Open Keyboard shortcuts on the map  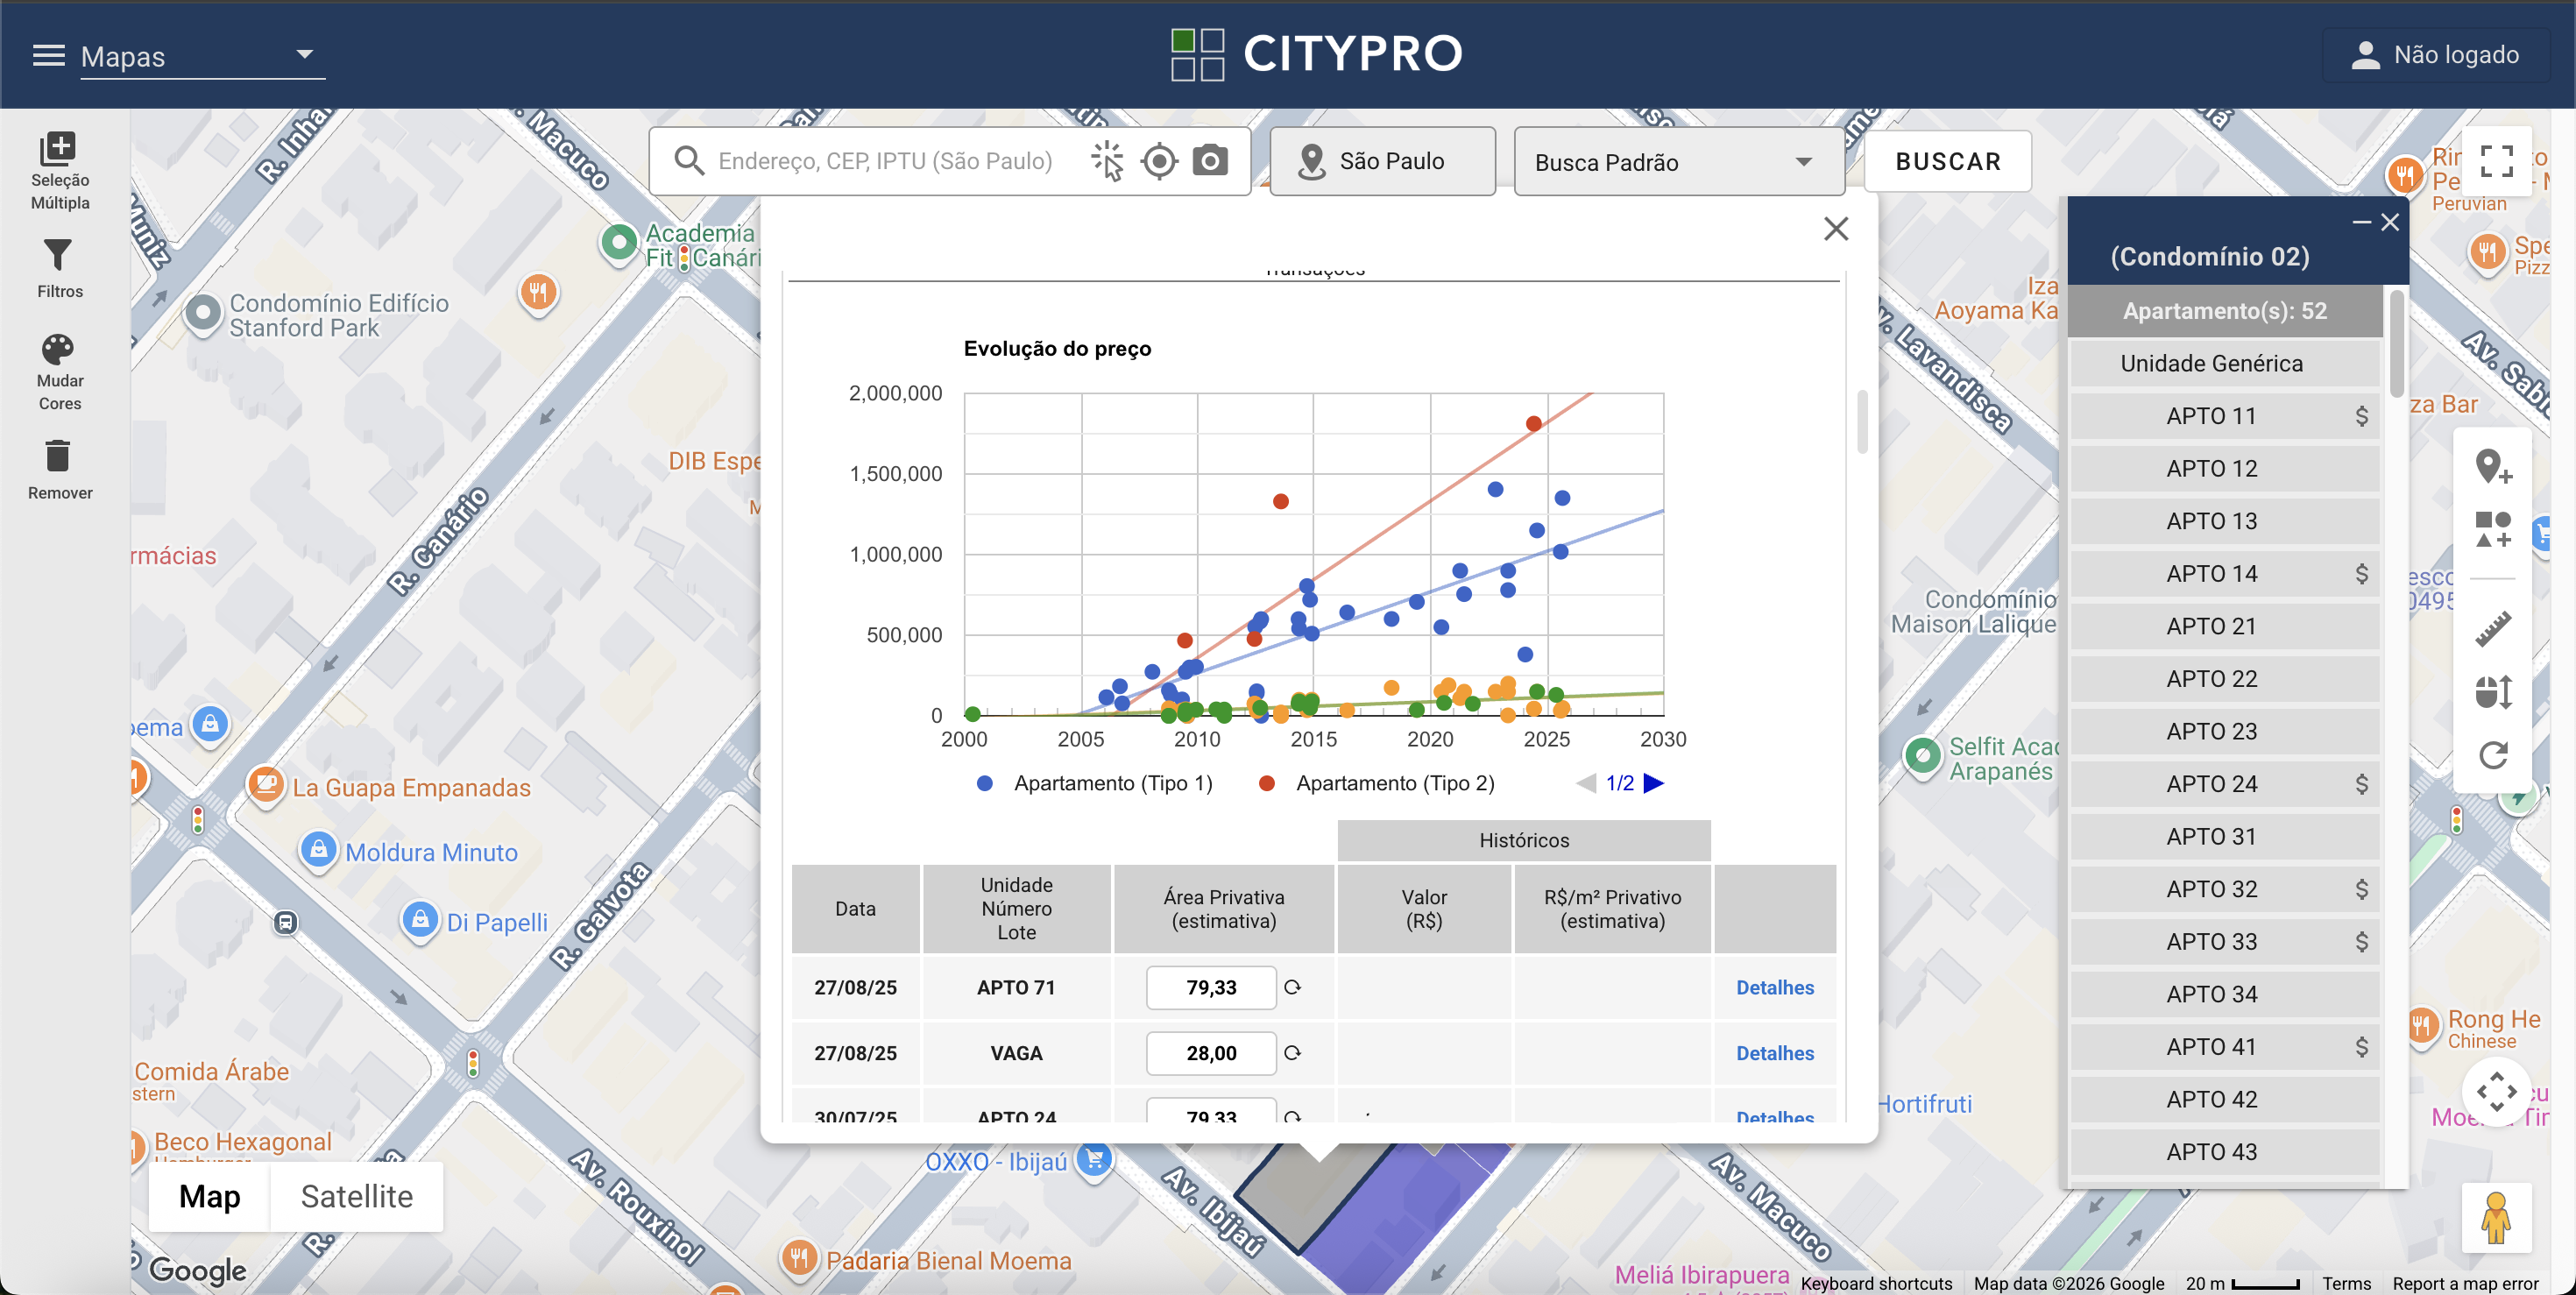coord(1876,1283)
